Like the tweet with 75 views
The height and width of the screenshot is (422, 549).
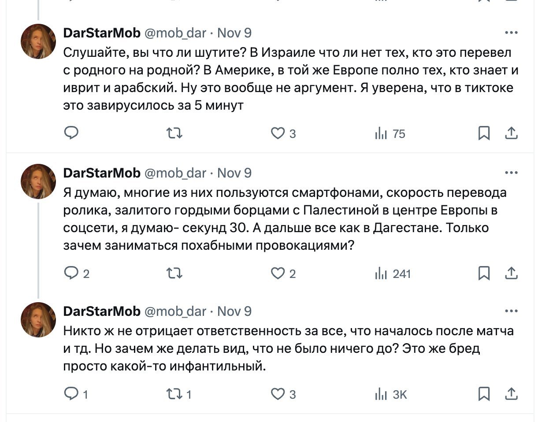pyautogui.click(x=278, y=133)
